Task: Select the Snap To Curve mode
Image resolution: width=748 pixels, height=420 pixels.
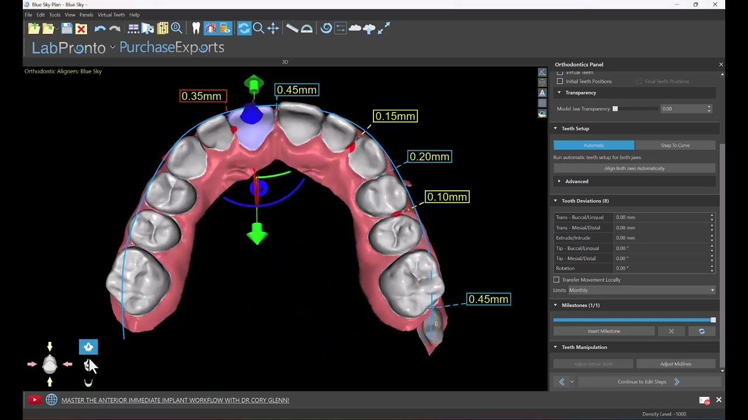Action: (675, 145)
